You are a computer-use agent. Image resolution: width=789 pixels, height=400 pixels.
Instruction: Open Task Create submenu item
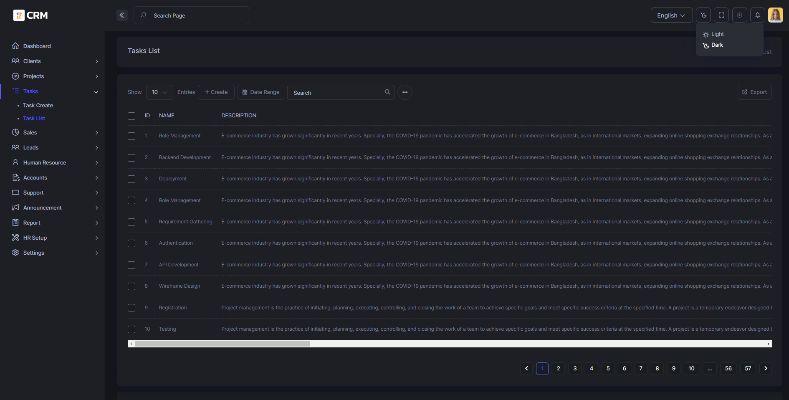(x=38, y=106)
